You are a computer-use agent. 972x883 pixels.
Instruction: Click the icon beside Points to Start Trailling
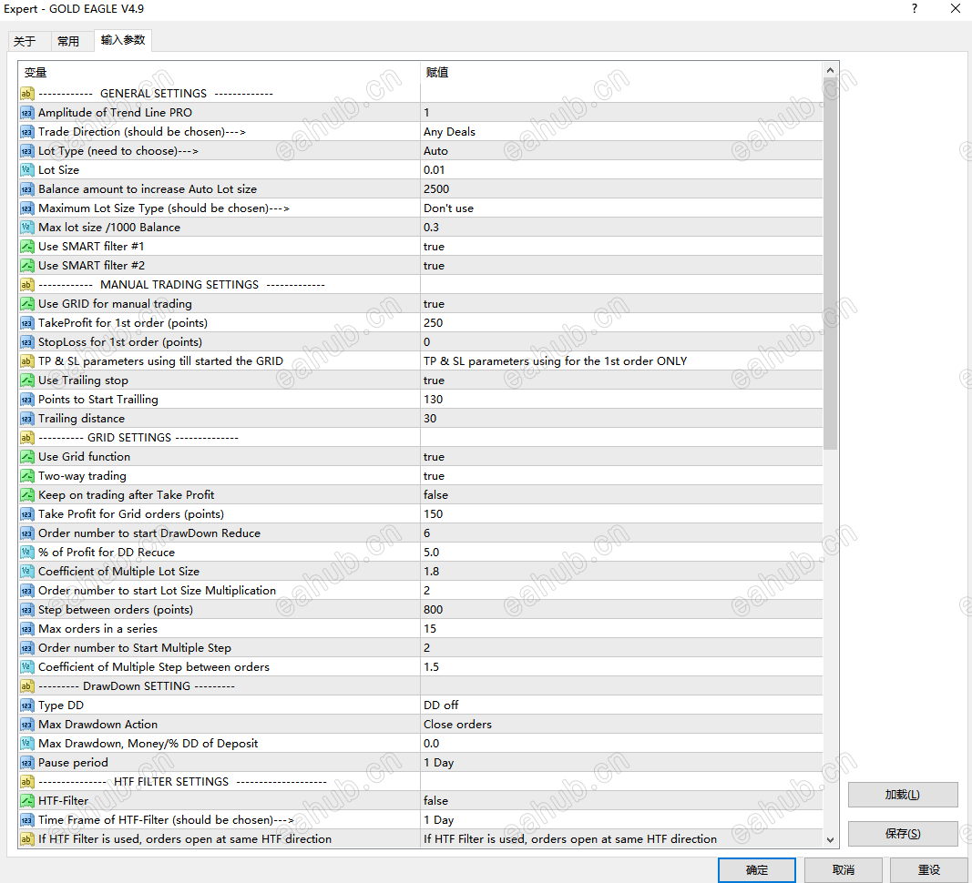point(26,400)
